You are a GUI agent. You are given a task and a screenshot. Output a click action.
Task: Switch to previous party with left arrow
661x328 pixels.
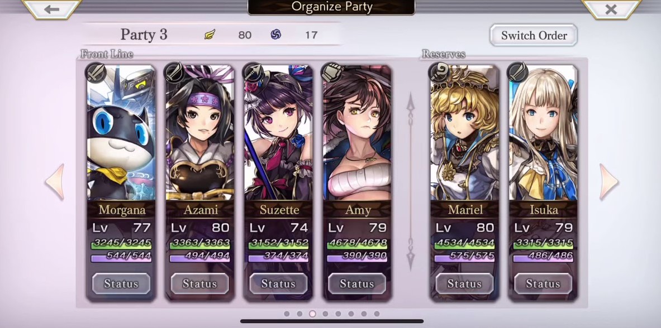pyautogui.click(x=56, y=182)
